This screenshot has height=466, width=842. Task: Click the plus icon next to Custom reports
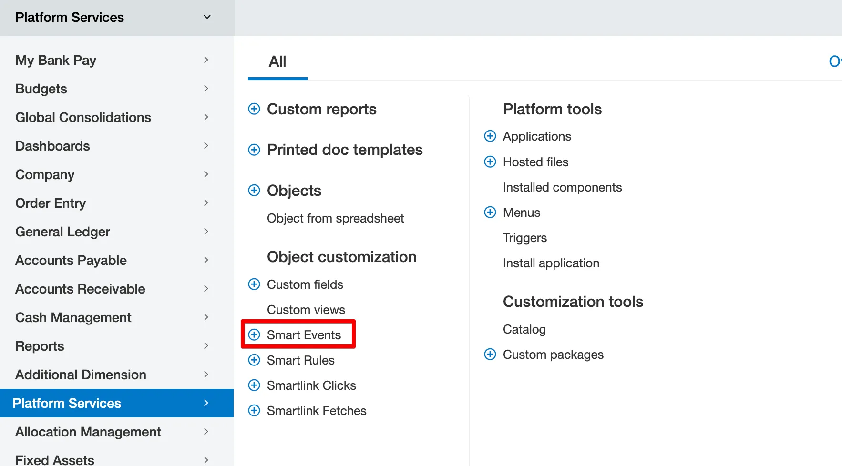[254, 109]
